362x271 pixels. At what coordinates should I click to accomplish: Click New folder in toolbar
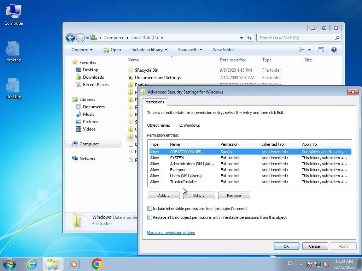(x=223, y=50)
